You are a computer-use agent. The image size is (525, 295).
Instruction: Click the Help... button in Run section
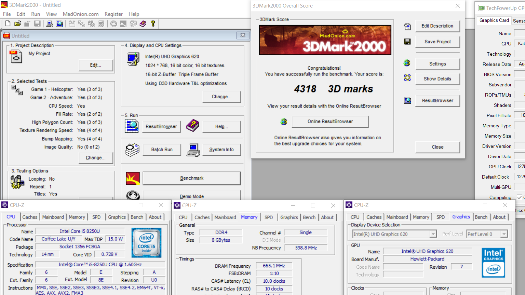pyautogui.click(x=221, y=127)
